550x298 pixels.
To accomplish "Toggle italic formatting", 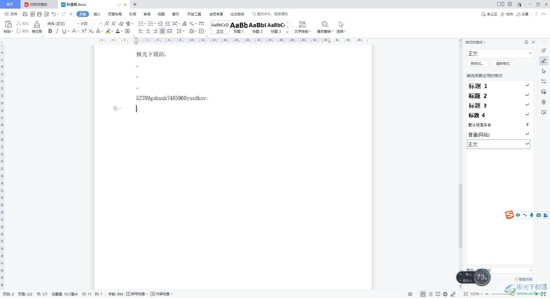I will (x=57, y=31).
